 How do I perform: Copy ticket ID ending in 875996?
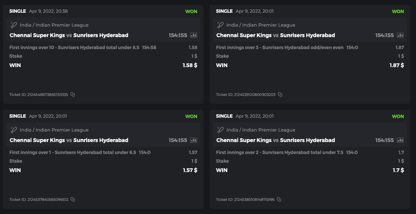[279, 200]
